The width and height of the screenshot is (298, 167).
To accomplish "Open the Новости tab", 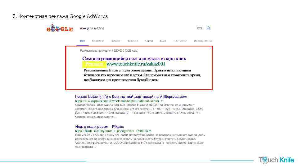I will pos(132,41).
